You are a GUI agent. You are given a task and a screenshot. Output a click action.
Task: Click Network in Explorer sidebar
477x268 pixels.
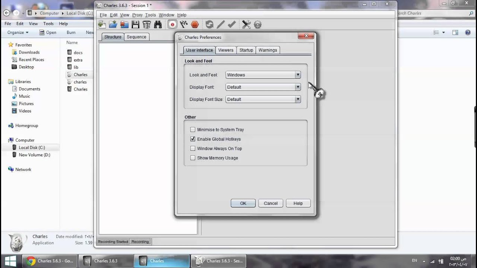point(23,169)
